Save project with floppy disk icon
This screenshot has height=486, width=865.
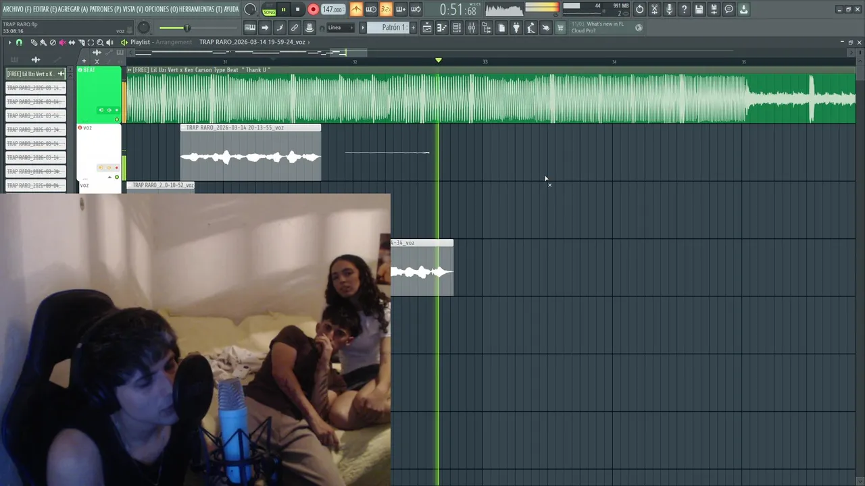point(699,9)
